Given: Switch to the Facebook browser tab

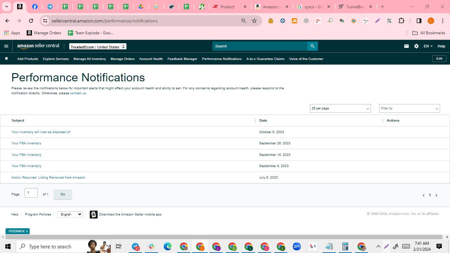Looking at the screenshot, I should [35, 7].
